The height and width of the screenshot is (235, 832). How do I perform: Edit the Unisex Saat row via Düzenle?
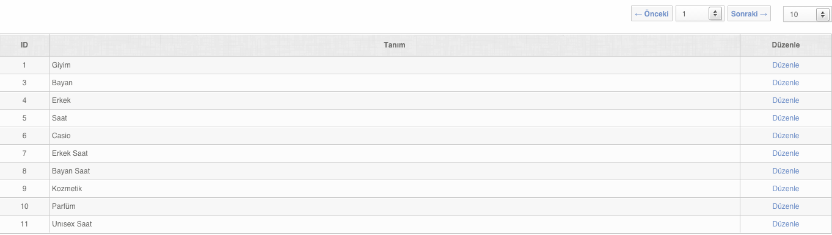pyautogui.click(x=786, y=224)
